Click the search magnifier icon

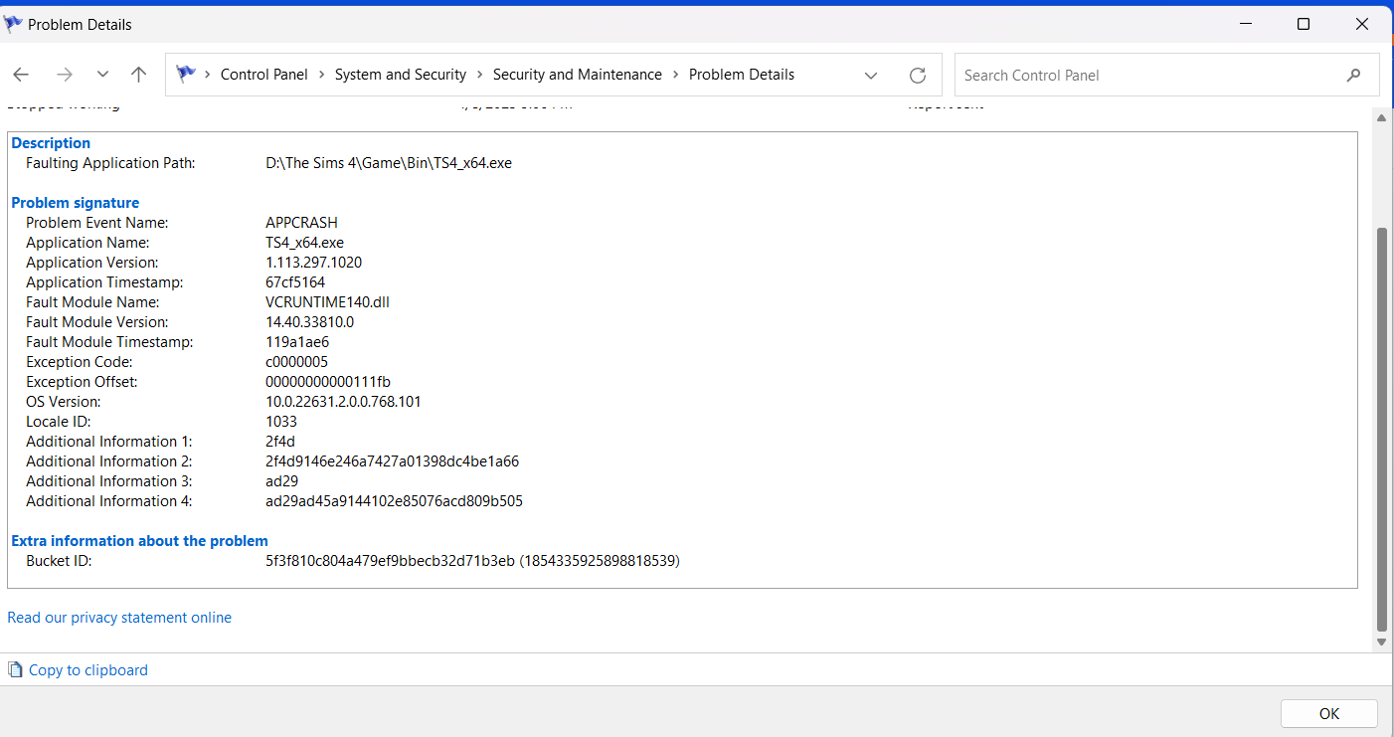click(1353, 76)
